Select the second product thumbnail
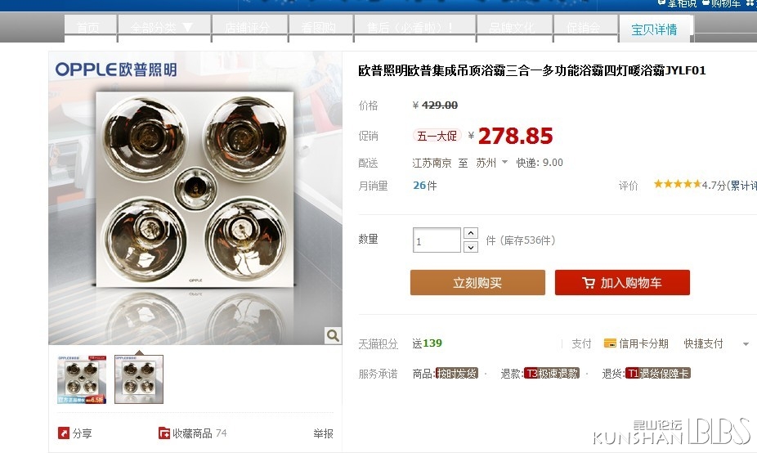 pyautogui.click(x=139, y=379)
